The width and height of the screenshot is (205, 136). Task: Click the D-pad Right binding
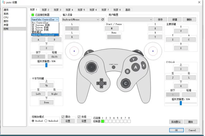click(55, 94)
